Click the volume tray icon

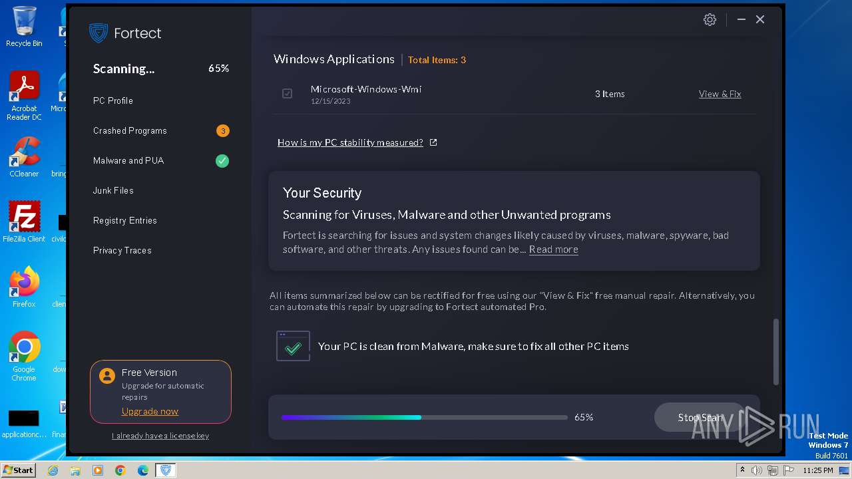click(757, 470)
